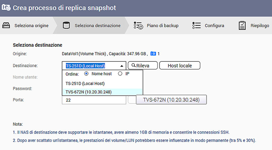The width and height of the screenshot is (272, 150).
Task: Collapse the list using the Destinazione dropdown arrow
Action: coord(122,66)
